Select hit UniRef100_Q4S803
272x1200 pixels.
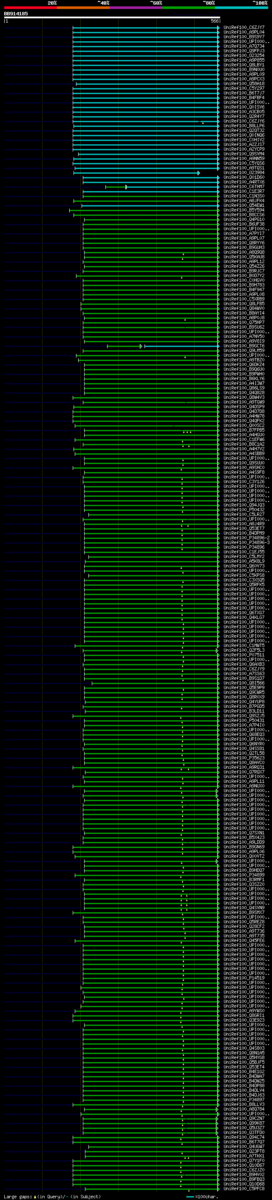pos(244,1048)
